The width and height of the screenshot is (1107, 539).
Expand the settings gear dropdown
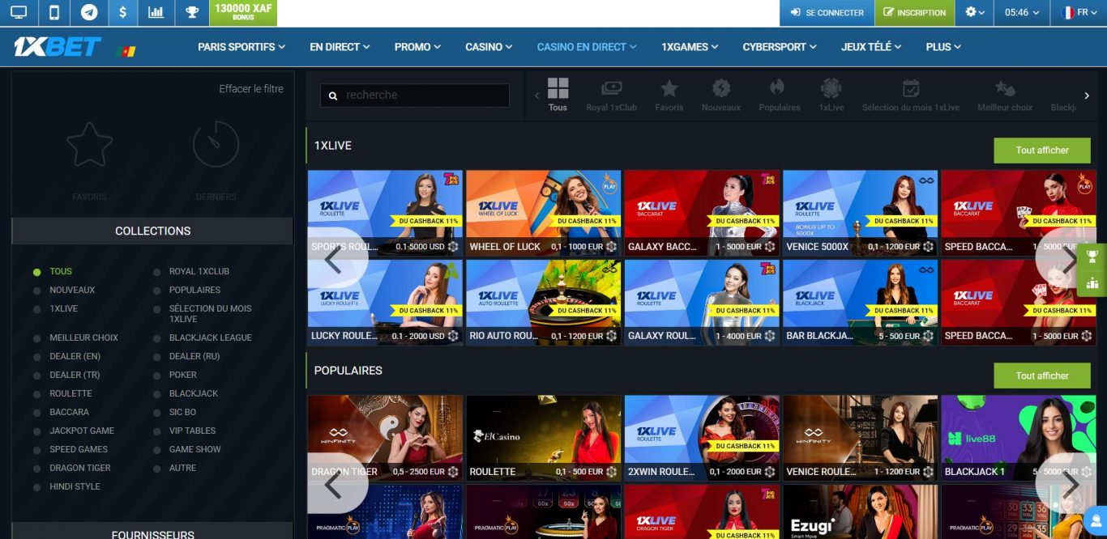970,13
